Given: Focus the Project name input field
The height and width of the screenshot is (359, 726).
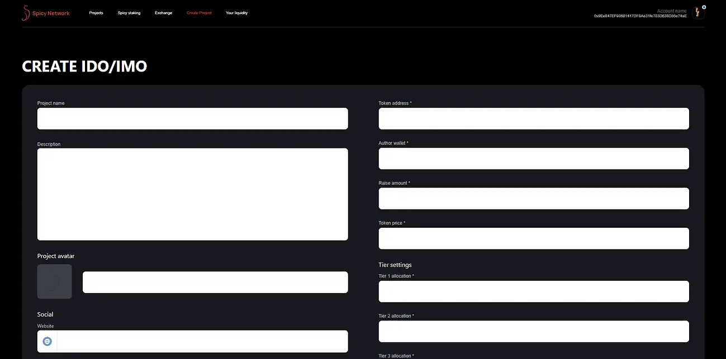Looking at the screenshot, I should (x=192, y=118).
